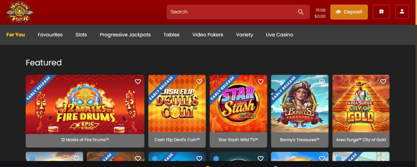Favourite Area Surge City of Gold heart
Screen dimensions: 417x167
[x=383, y=82]
